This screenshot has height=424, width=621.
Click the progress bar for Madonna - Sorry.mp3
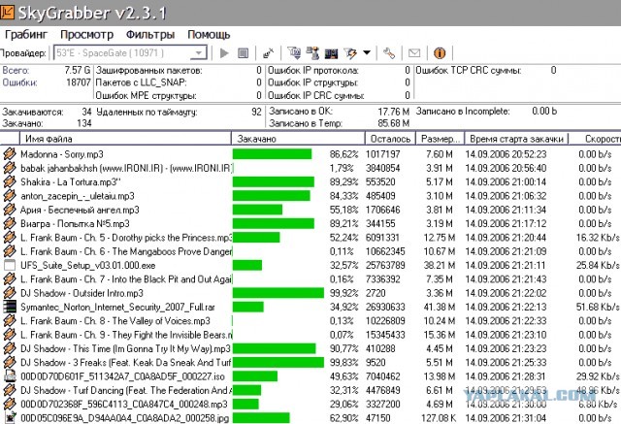(x=272, y=154)
